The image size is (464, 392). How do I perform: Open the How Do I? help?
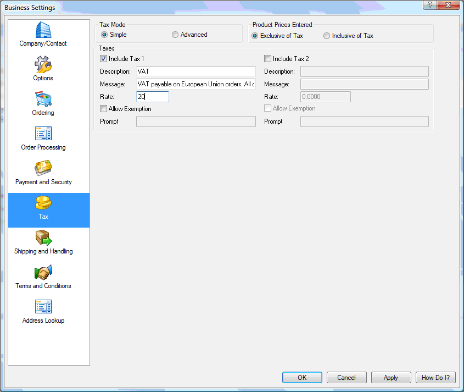[x=435, y=378]
